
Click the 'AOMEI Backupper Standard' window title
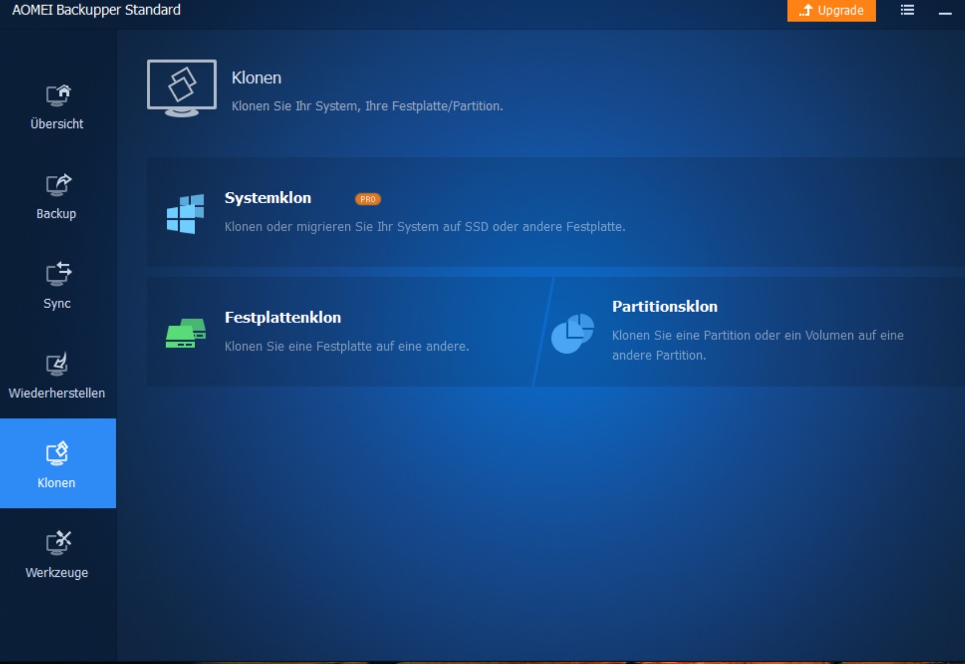click(x=96, y=10)
